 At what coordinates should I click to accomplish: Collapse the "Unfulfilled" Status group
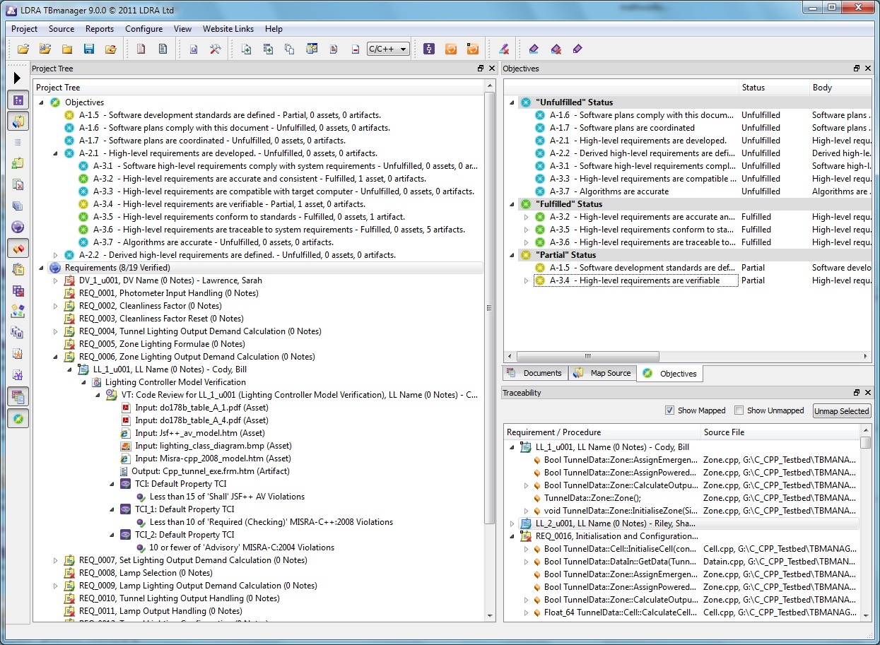[512, 102]
